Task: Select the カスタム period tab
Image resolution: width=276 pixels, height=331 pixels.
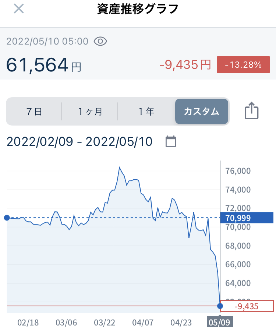Action: [202, 112]
